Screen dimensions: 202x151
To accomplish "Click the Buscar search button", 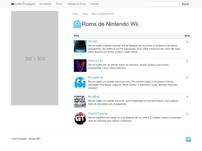I will pos(186,4).
